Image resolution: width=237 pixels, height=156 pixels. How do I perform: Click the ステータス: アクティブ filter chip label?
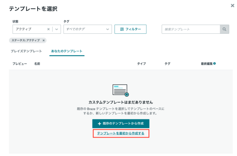point(26,40)
